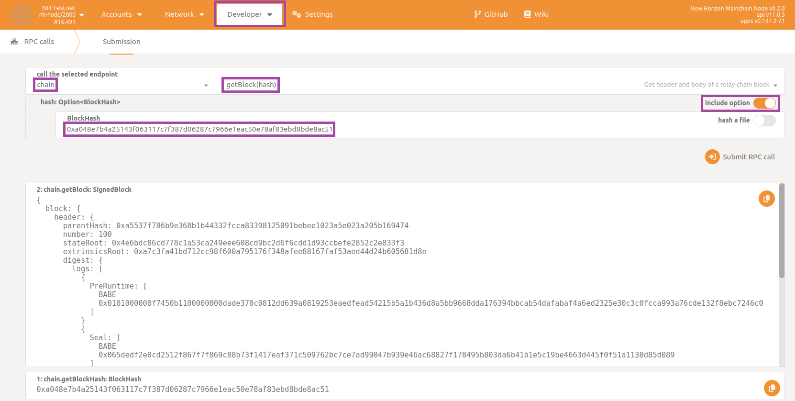This screenshot has width=795, height=401.
Task: Click the results panel vertical scrollbar
Action: point(782,231)
